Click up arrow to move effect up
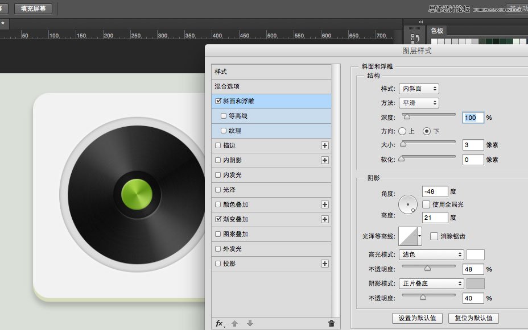Screen dimensions: 528x330 (x=236, y=323)
